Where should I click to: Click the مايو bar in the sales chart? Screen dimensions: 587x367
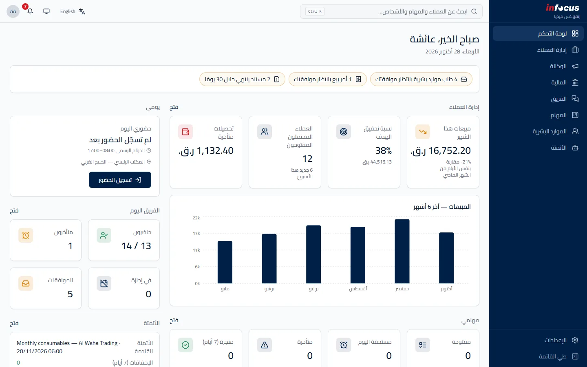coord(225,262)
